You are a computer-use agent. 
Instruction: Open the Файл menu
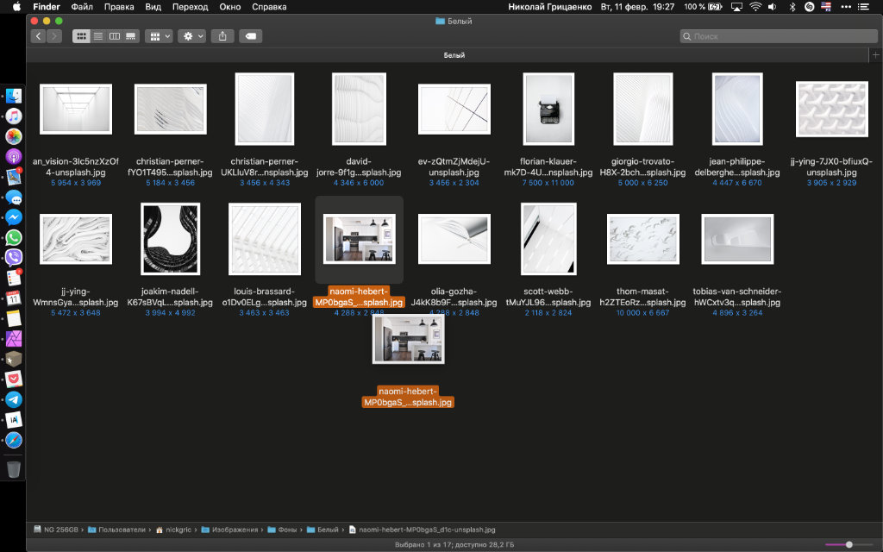pos(82,7)
